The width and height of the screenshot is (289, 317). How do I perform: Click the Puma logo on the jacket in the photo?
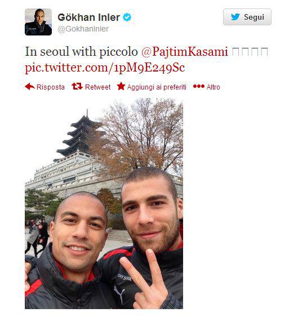click(120, 294)
